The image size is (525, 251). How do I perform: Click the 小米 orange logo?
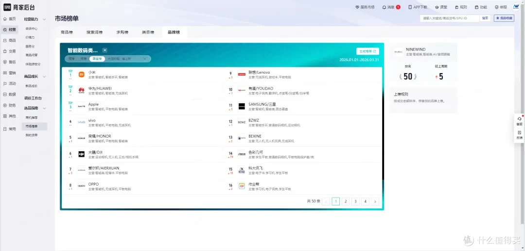tap(81, 75)
